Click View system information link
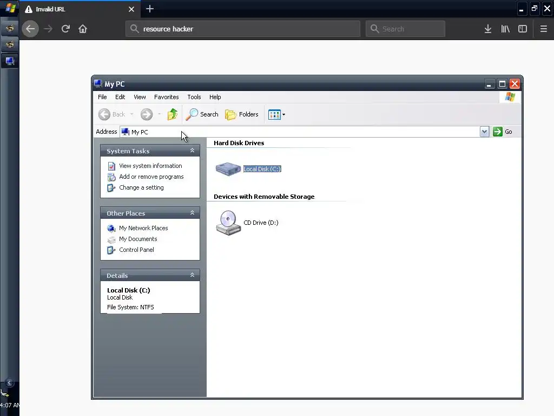The width and height of the screenshot is (554, 416). [150, 166]
